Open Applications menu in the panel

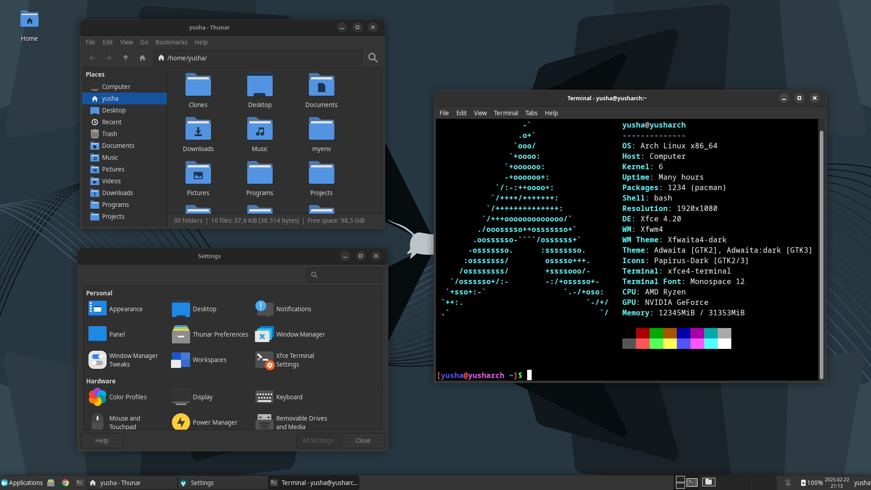(x=22, y=483)
